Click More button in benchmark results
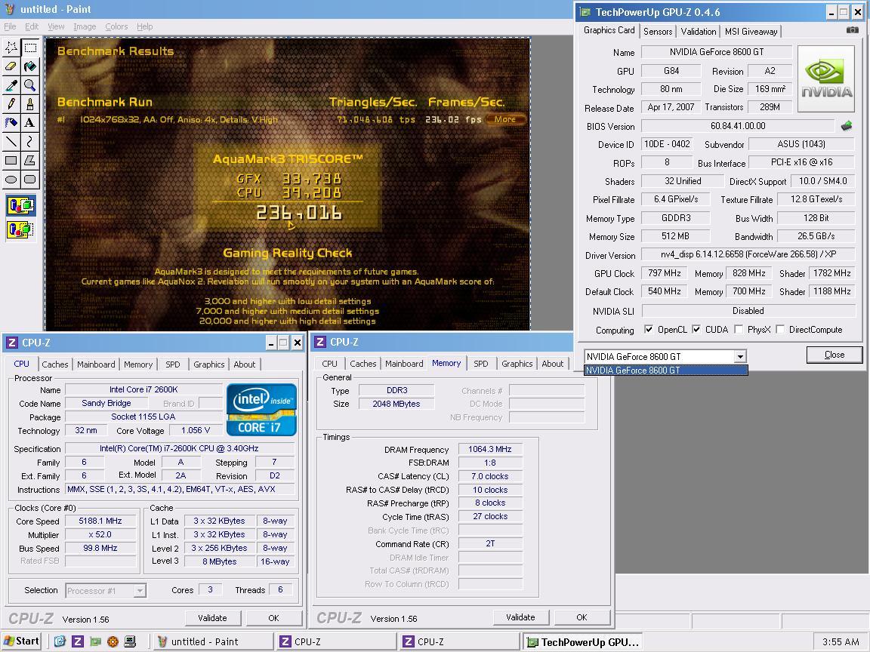The image size is (870, 652). click(505, 119)
